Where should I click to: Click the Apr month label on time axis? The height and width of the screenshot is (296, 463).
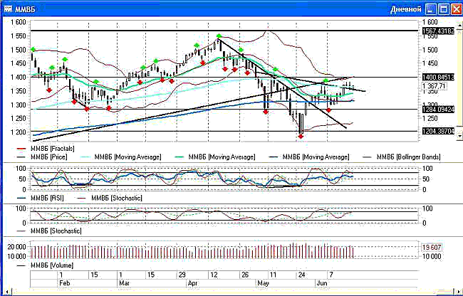click(193, 283)
